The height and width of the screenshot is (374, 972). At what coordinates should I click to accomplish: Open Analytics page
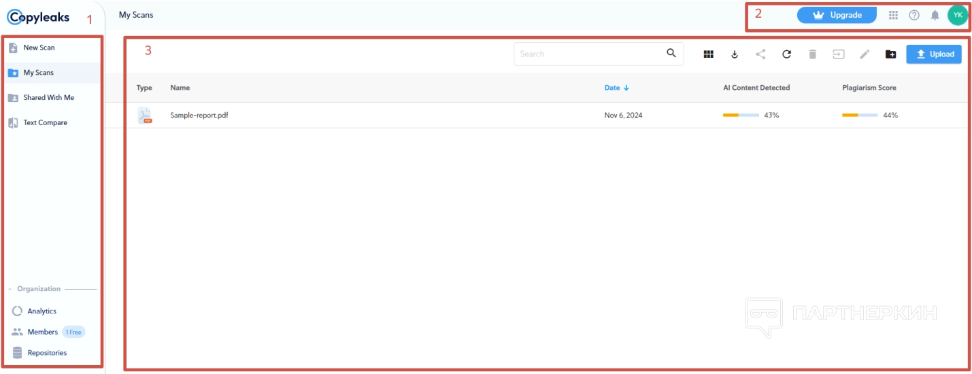pos(41,311)
